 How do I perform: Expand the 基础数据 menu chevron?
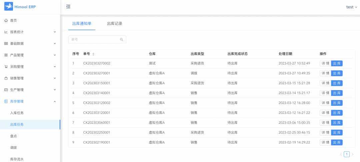[55, 43]
